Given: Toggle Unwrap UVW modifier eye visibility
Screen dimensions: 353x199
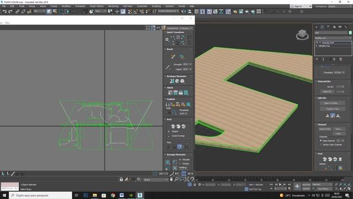Looking at the screenshot, I should coord(317,43).
